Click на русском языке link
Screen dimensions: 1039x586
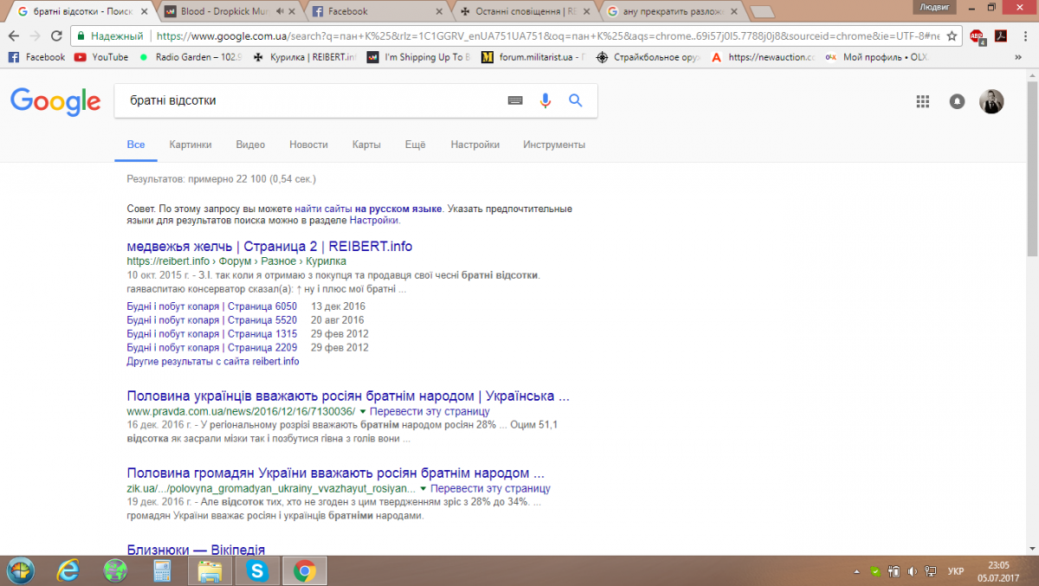coord(398,209)
